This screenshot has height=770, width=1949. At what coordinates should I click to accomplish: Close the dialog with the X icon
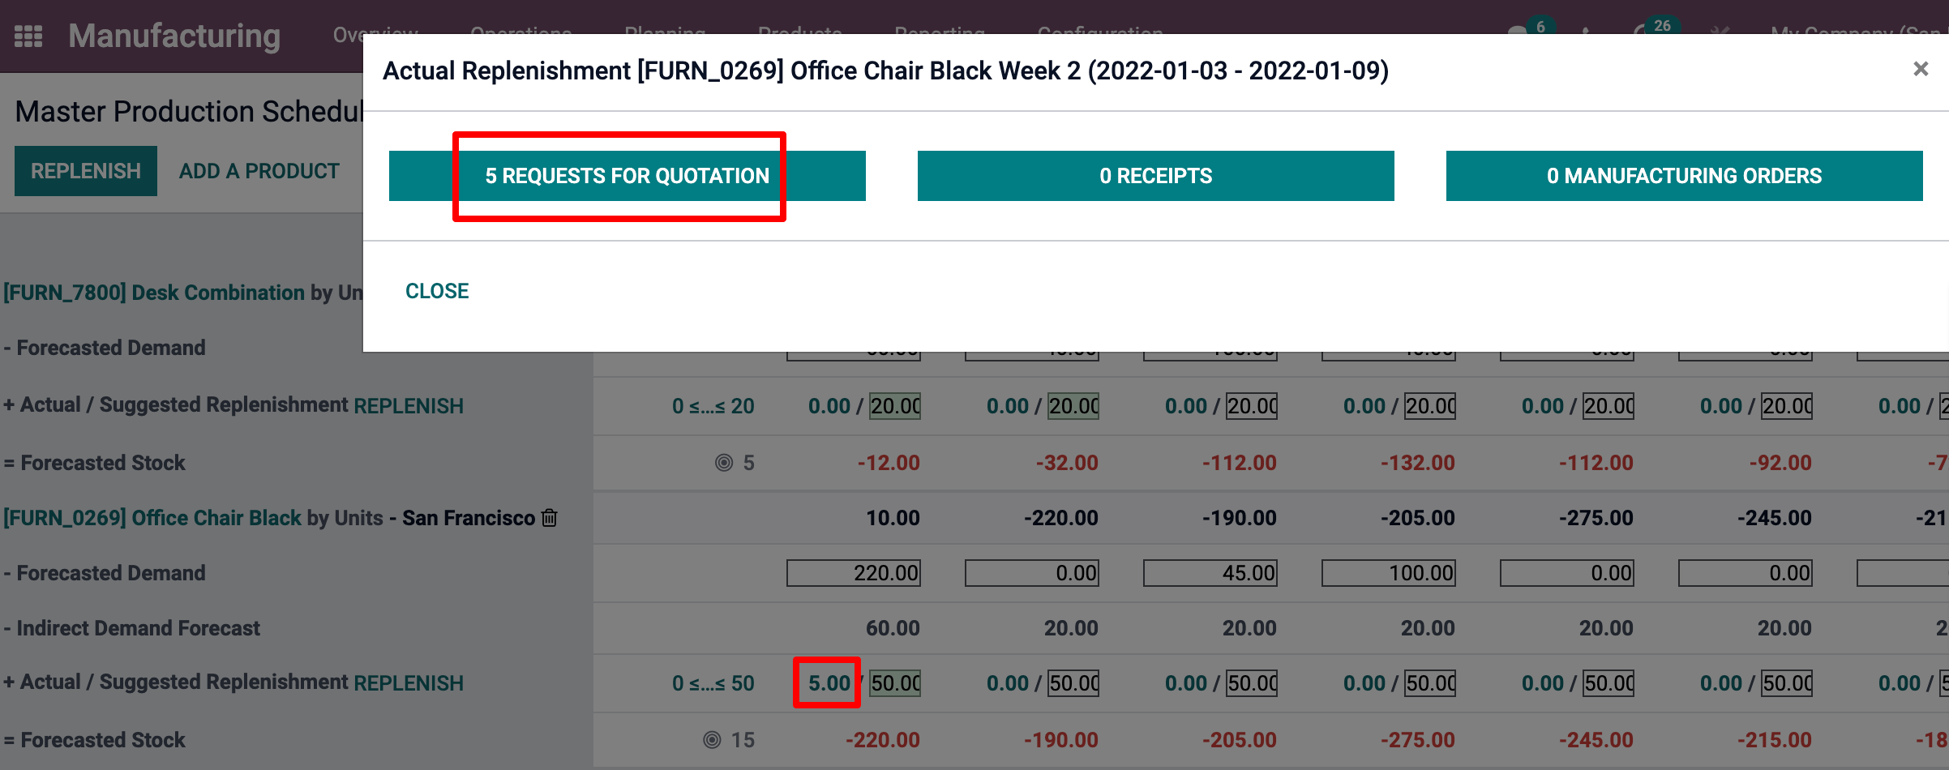(x=1920, y=70)
